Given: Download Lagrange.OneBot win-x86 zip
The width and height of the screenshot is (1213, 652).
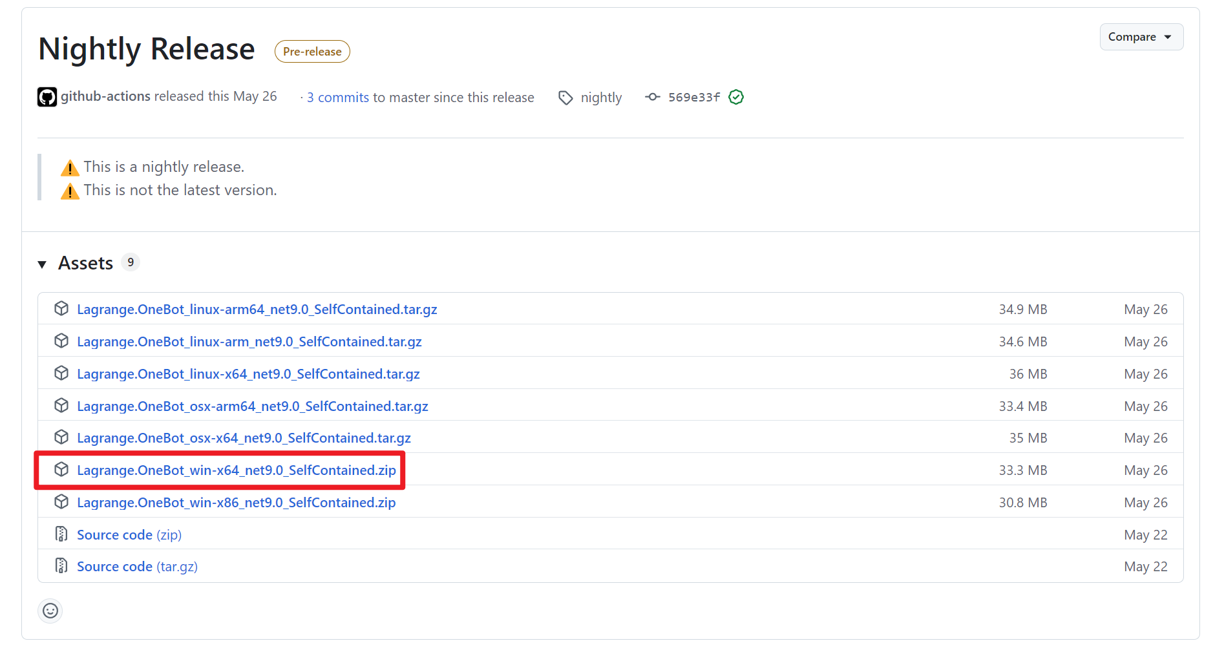Looking at the screenshot, I should click(x=236, y=503).
